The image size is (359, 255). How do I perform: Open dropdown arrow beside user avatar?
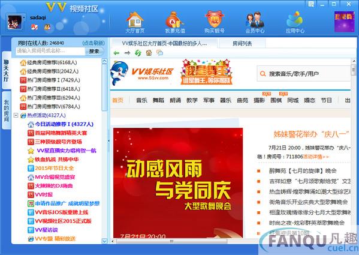point(24,17)
